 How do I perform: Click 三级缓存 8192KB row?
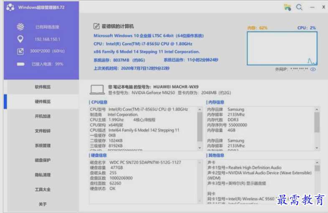(106, 146)
